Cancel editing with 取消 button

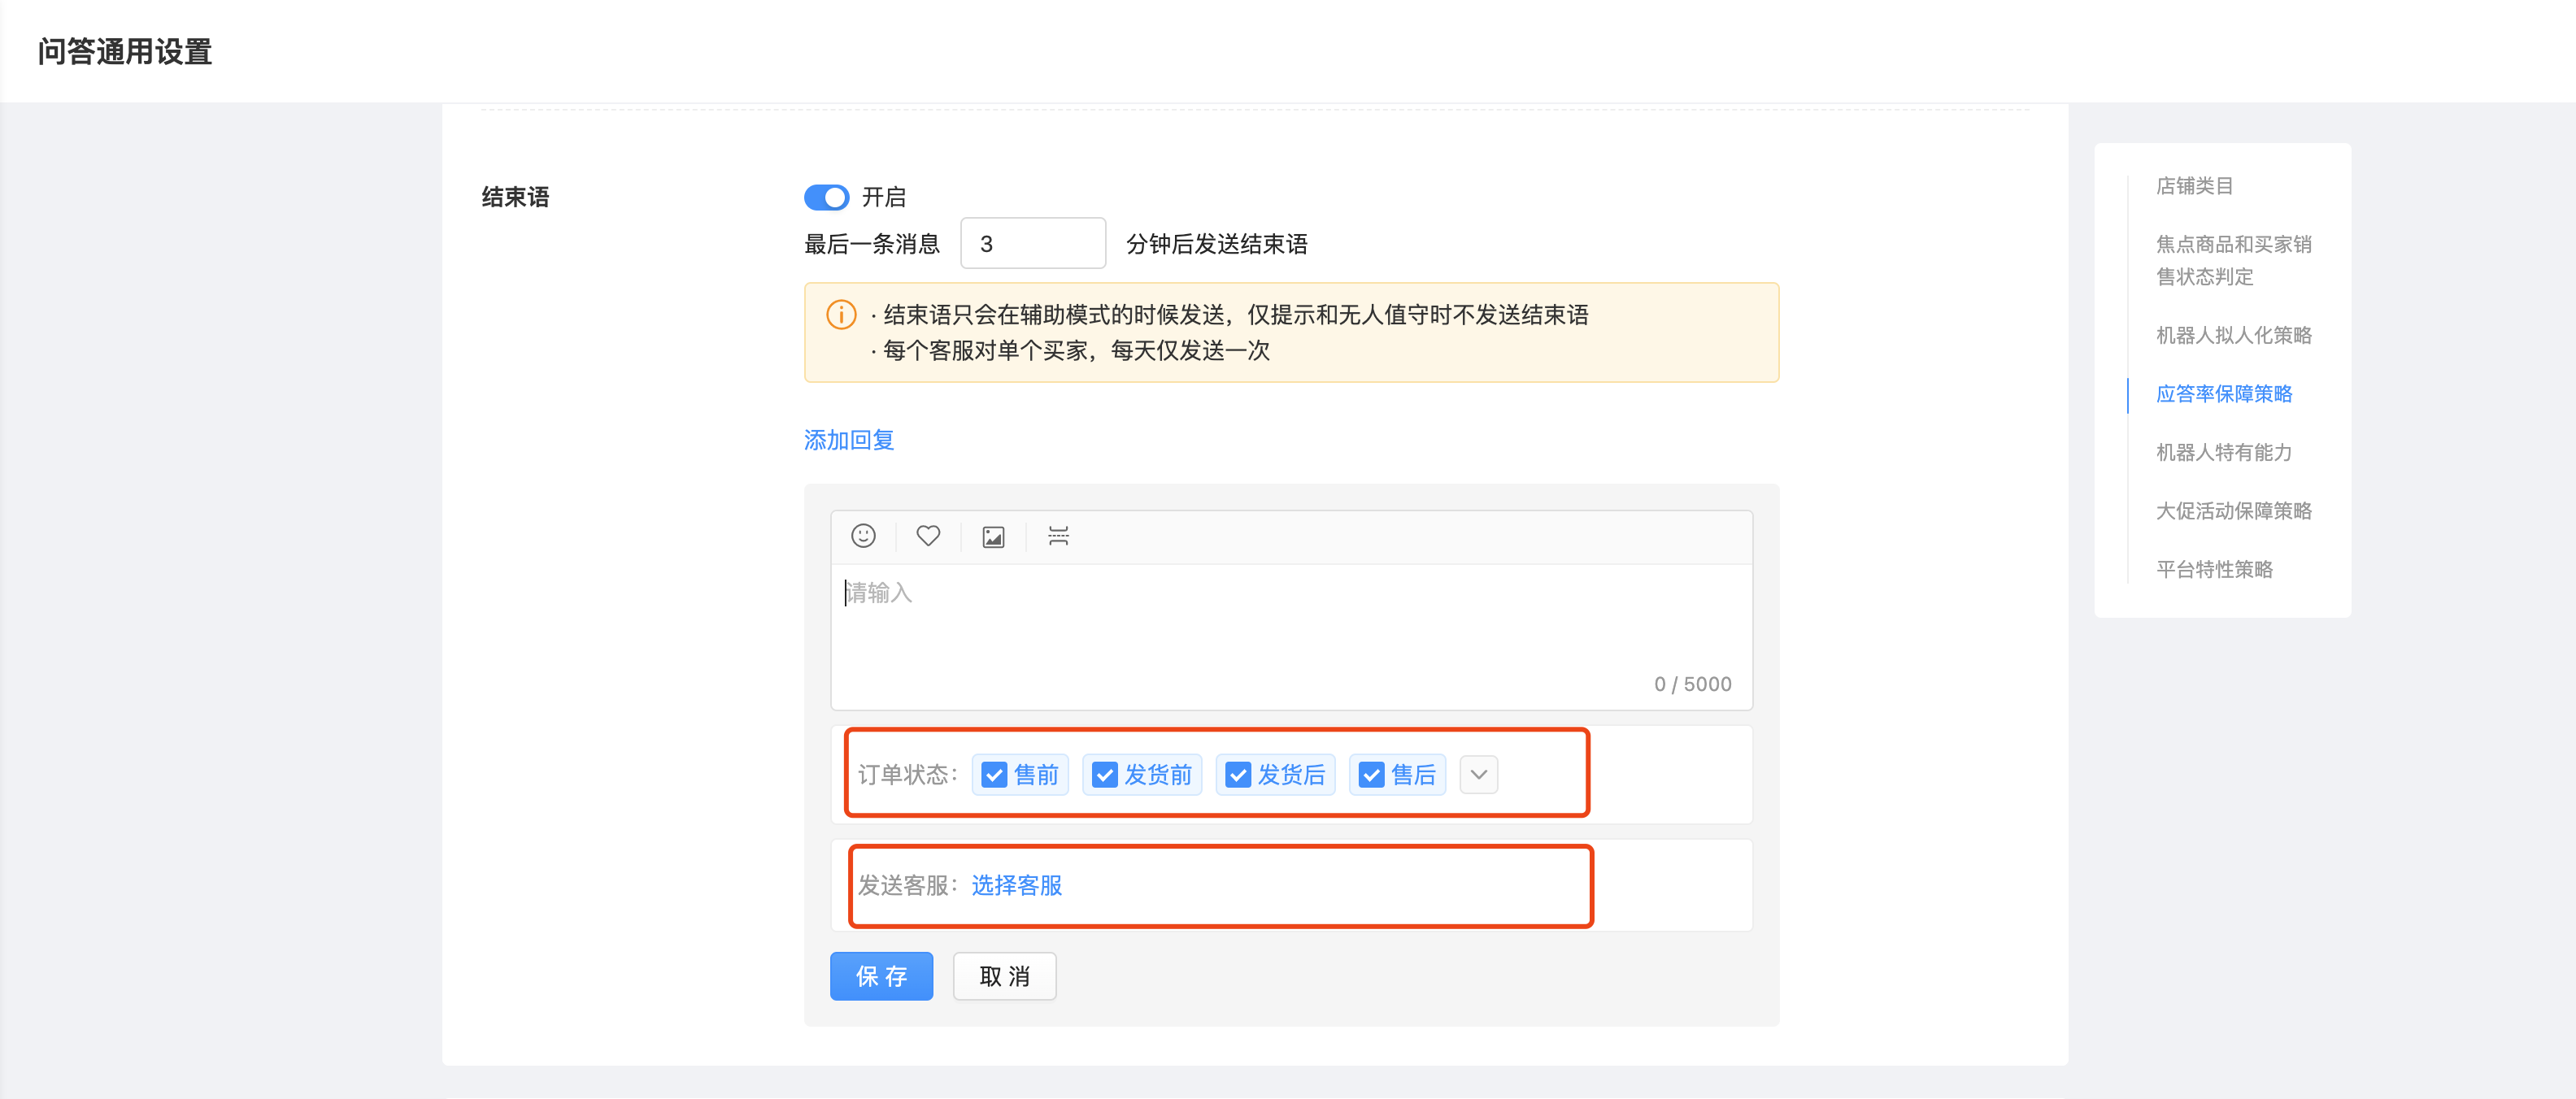point(1004,976)
